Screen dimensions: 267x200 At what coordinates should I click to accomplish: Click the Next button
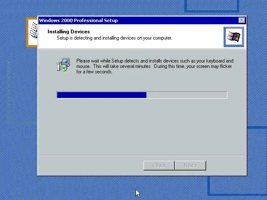click(190, 165)
